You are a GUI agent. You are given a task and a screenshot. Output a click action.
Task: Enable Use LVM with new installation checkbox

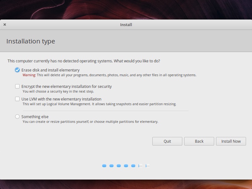point(17,99)
